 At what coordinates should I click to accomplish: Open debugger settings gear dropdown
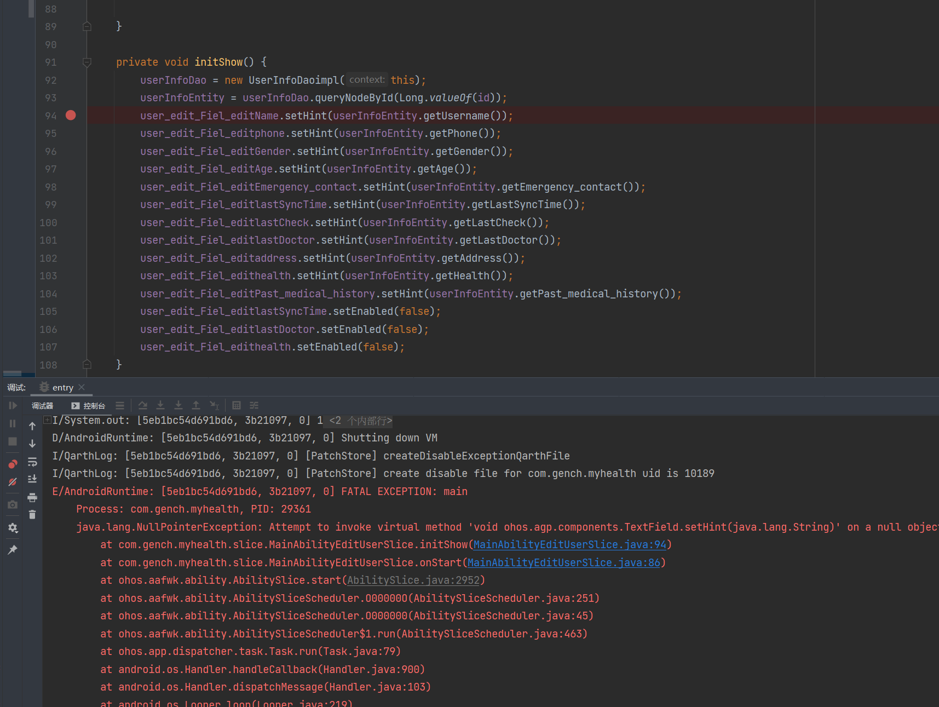click(x=13, y=528)
